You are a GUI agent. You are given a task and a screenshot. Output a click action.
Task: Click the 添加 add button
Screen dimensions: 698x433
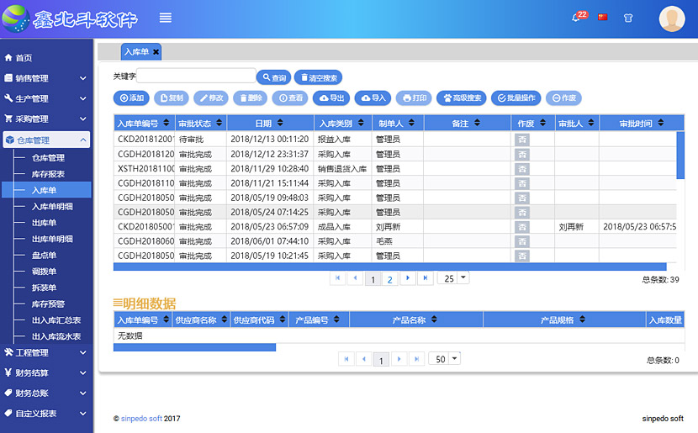(x=132, y=98)
